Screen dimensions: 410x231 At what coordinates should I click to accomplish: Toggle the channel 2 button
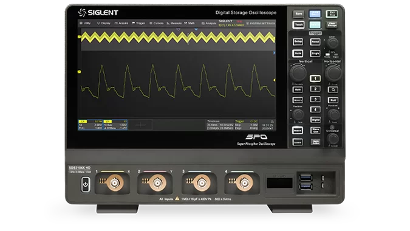(315, 89)
